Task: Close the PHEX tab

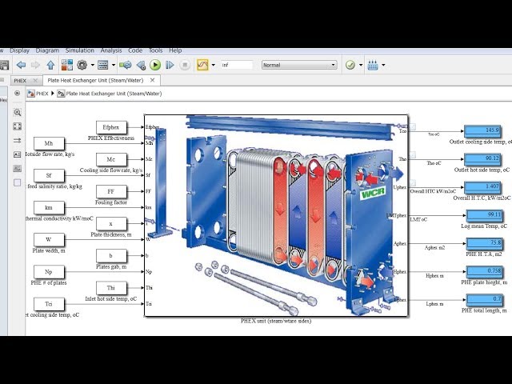Action: (35, 80)
